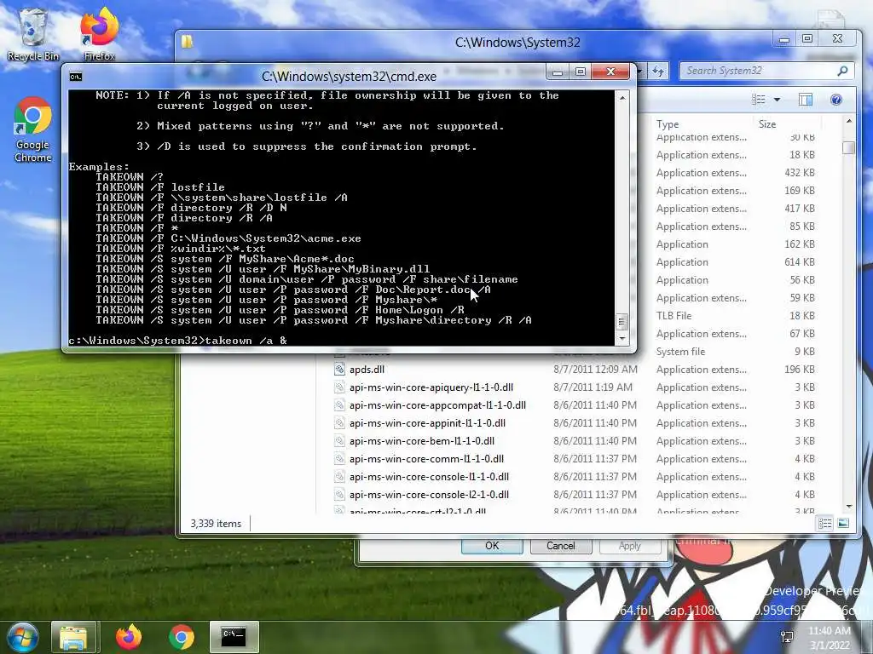Click the command prompt line with takeown /a &

coord(177,341)
